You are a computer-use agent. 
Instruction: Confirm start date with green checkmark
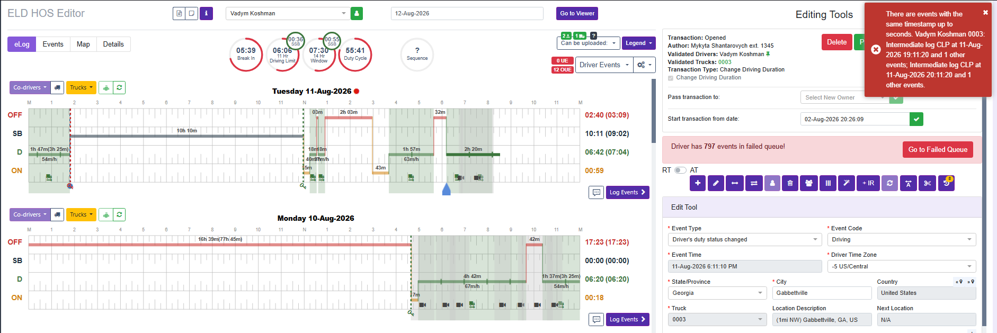tap(916, 119)
